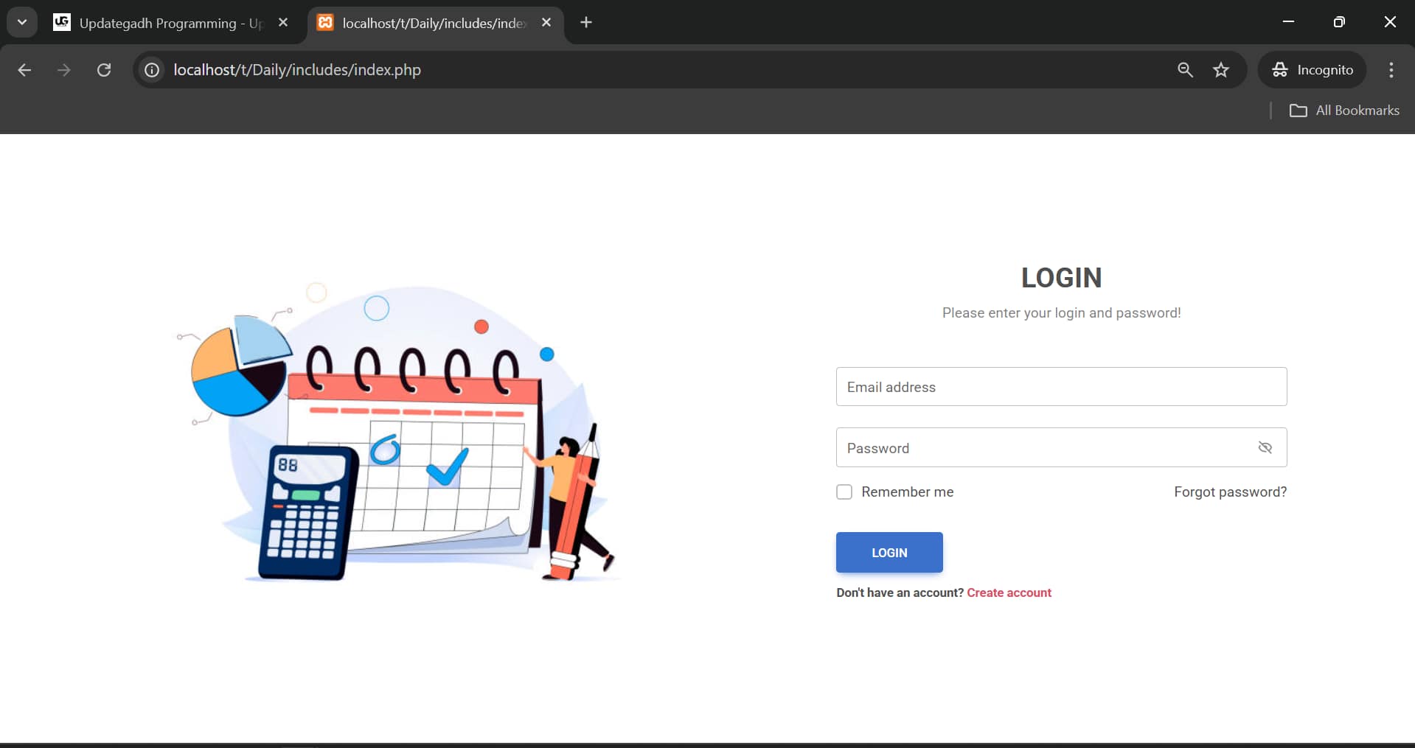Image resolution: width=1415 pixels, height=748 pixels.
Task: Open Chrome three-dot menu
Action: click(x=1391, y=70)
